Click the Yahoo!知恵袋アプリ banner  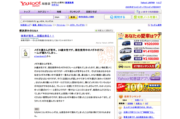139,76
